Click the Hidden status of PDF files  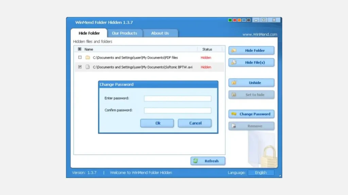(x=206, y=58)
